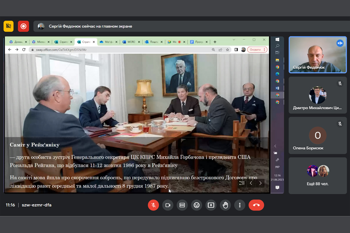Switch to the Me Google Meet tab
The height and width of the screenshot is (233, 350).
click(176, 42)
